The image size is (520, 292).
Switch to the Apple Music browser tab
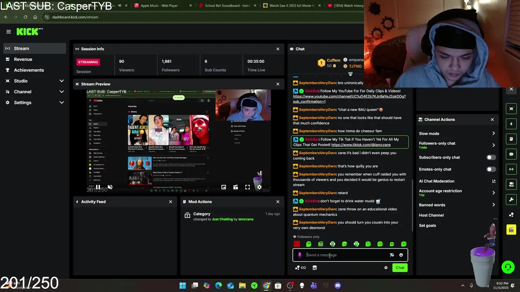(162, 6)
